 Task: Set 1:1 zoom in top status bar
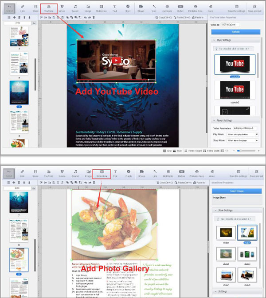[x=225, y=151]
